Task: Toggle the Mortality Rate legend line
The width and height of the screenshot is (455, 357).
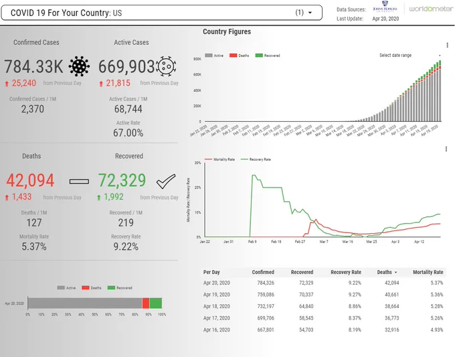Action: pos(219,159)
